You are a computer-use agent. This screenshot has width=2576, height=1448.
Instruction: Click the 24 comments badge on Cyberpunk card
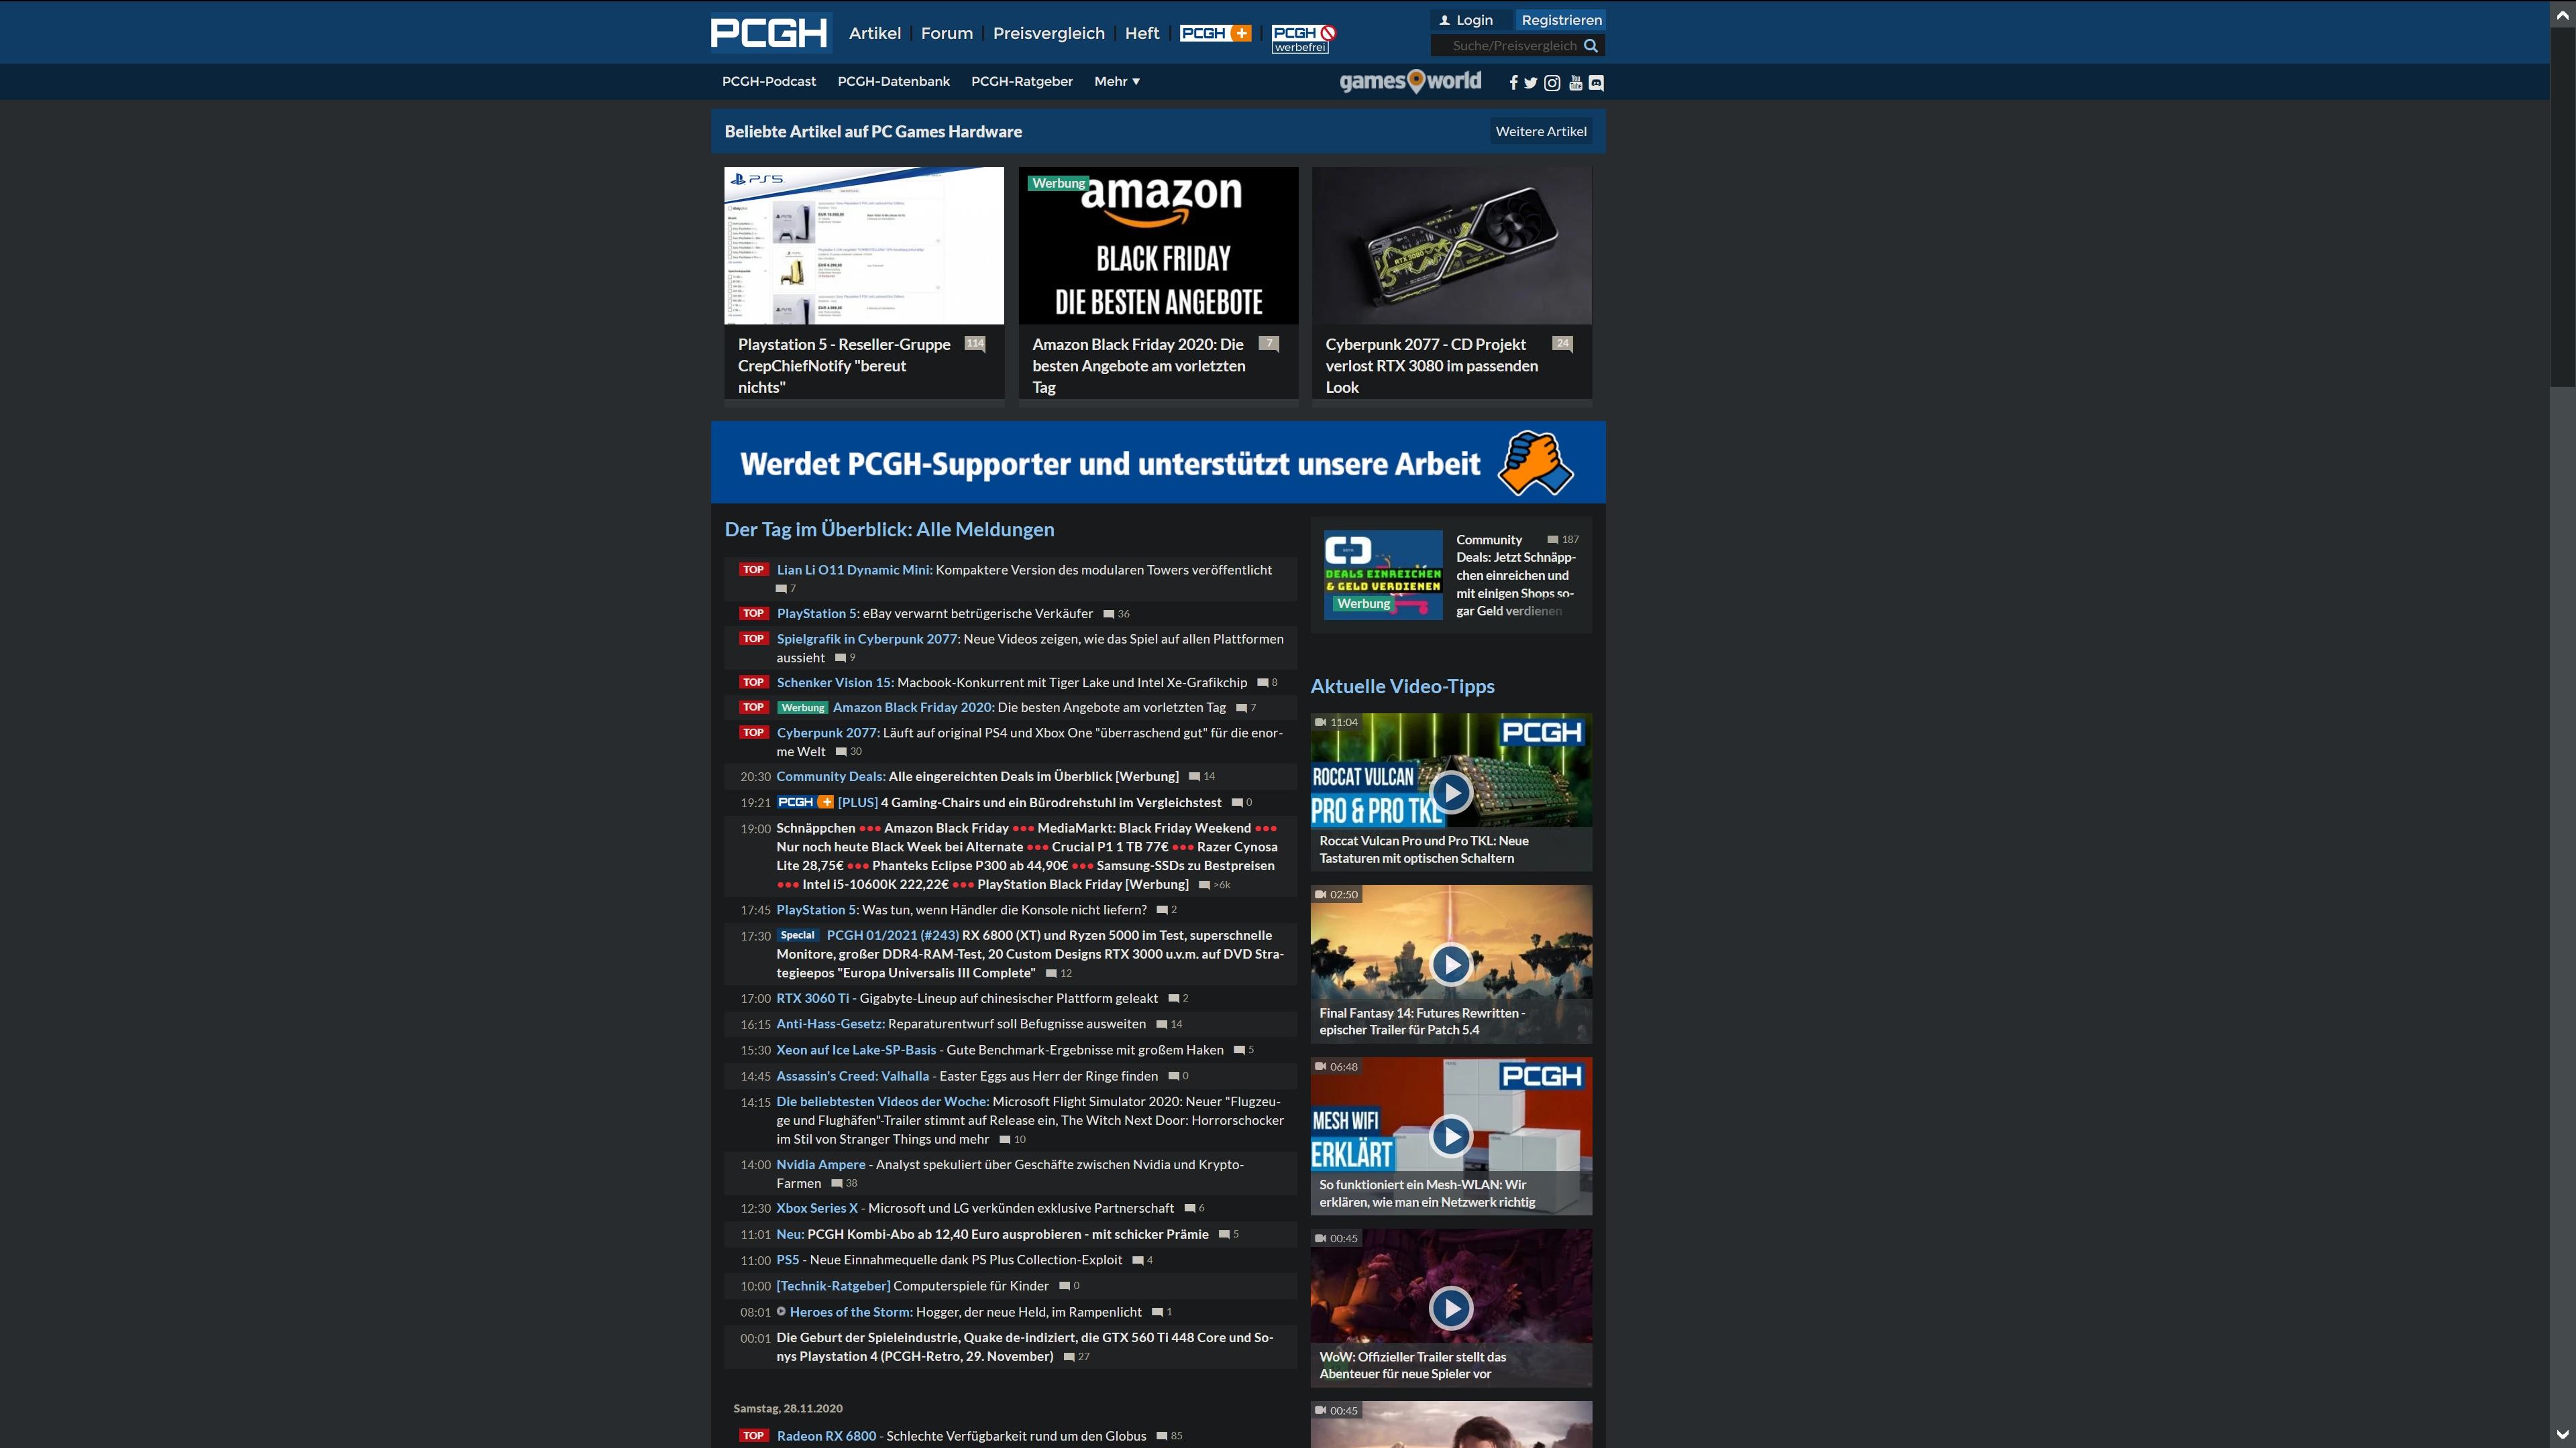1562,344
